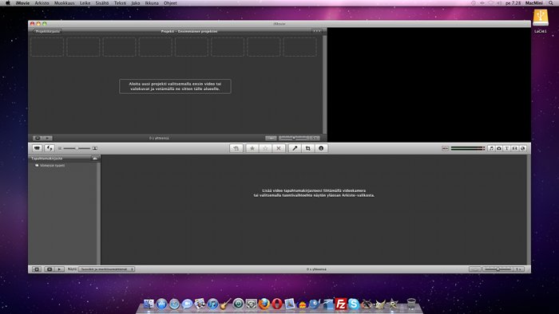Toggle the titles browser T button
The width and height of the screenshot is (559, 314).
[x=507, y=148]
